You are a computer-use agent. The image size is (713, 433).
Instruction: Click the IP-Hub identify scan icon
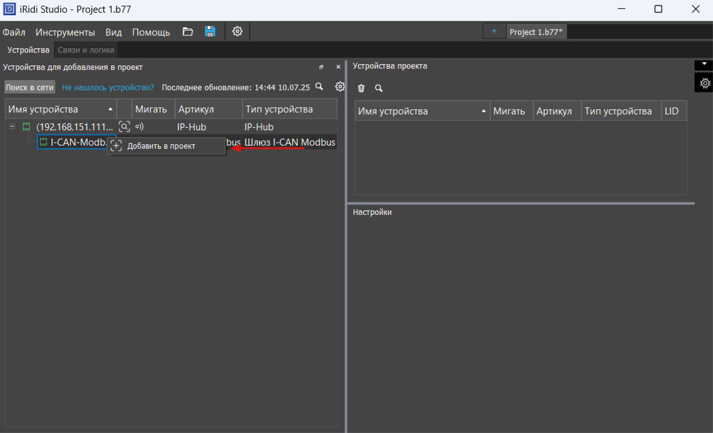click(124, 127)
